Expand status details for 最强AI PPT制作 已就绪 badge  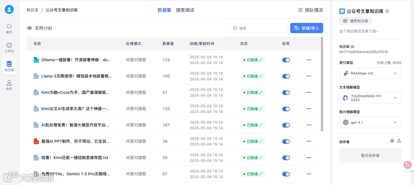[261, 142]
